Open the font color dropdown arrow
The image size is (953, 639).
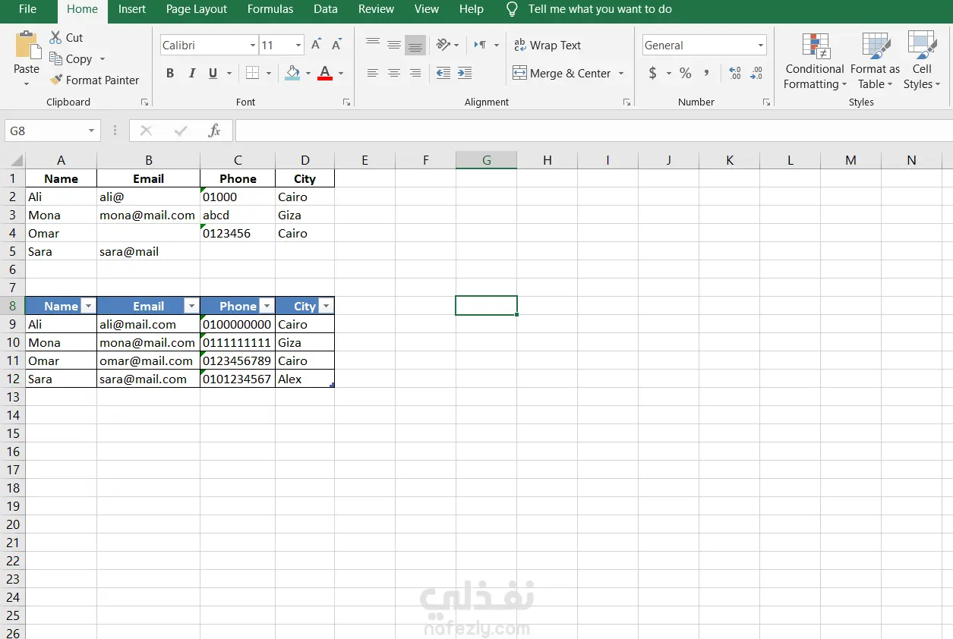tap(341, 73)
